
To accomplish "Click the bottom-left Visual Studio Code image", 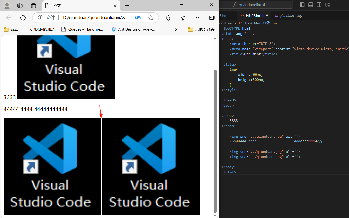I will [52, 166].
